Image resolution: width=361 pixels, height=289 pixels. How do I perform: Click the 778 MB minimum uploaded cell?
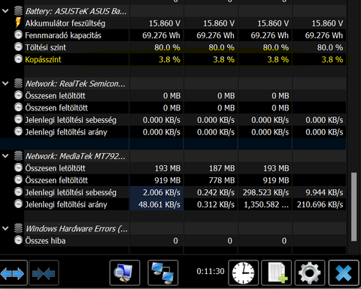click(211, 180)
